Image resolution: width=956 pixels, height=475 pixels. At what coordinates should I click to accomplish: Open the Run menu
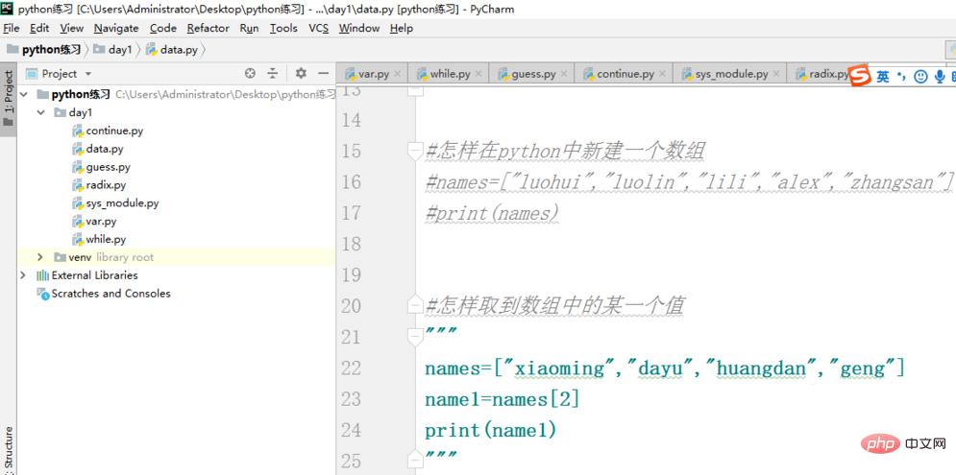point(250,28)
